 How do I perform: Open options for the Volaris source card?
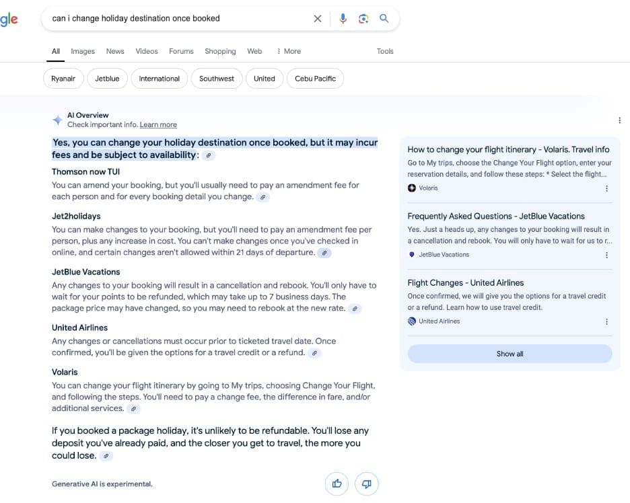click(606, 188)
